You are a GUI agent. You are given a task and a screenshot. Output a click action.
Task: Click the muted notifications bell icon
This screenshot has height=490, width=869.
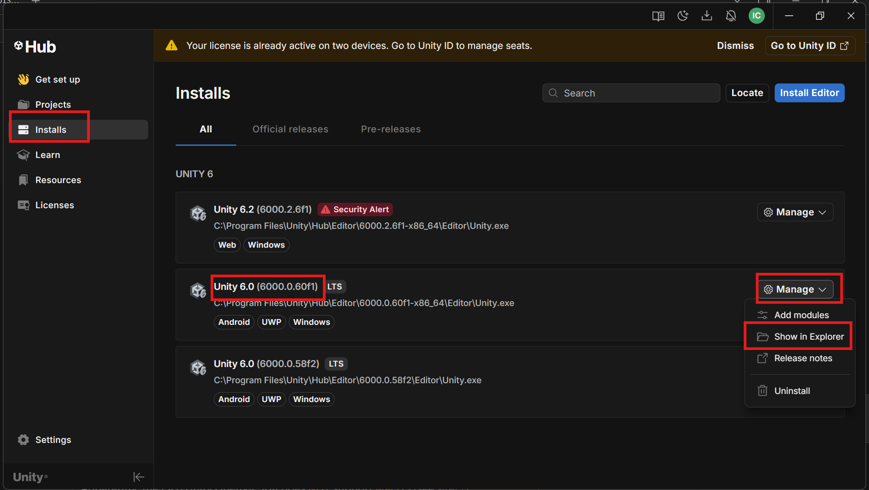[731, 16]
